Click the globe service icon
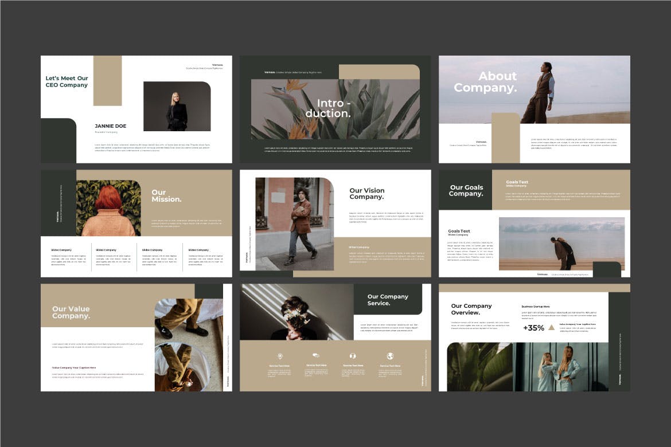 click(390, 356)
